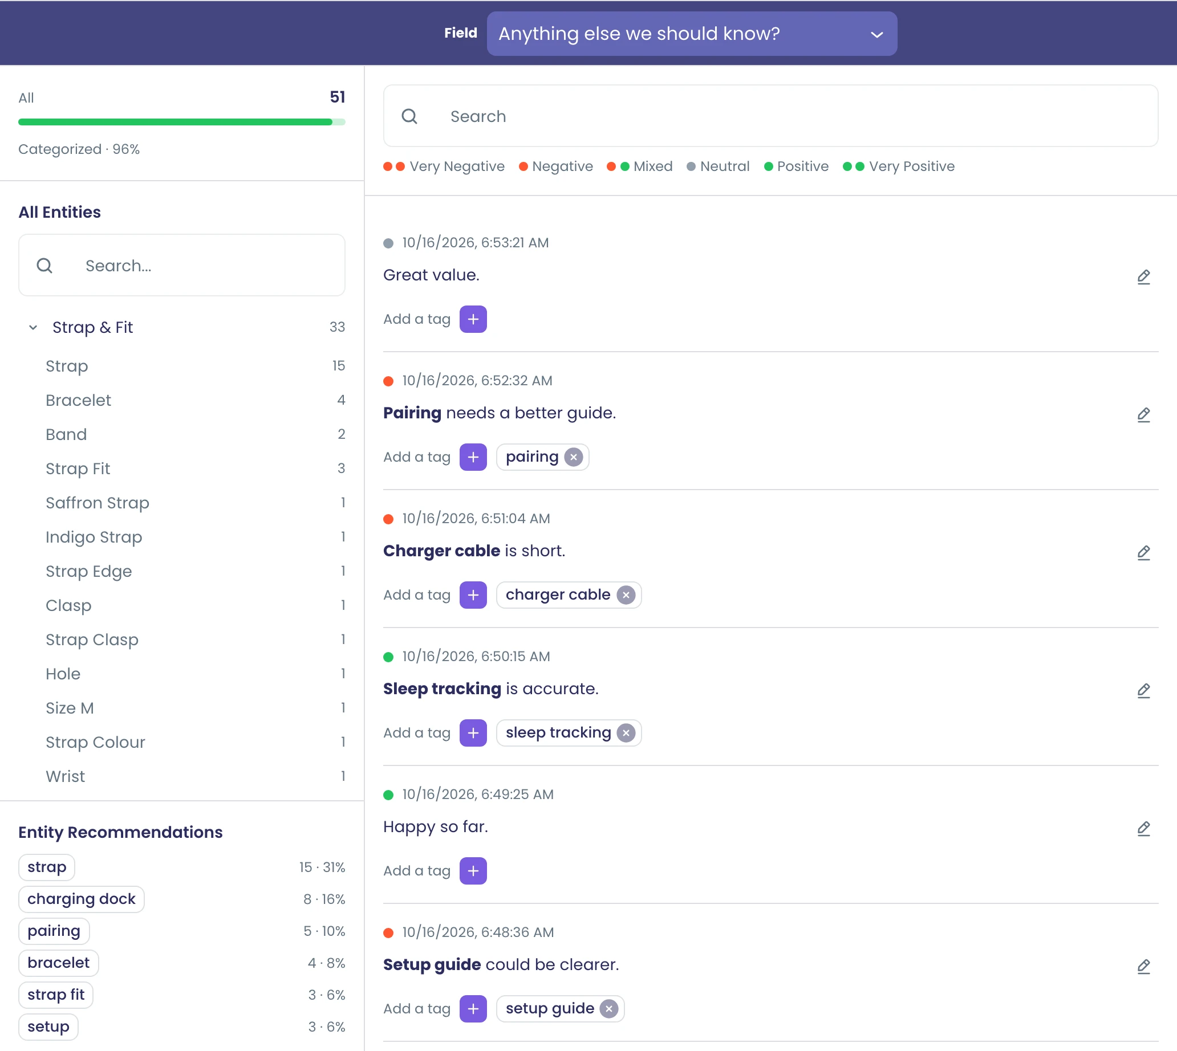Viewport: 1177px width, 1051px height.
Task: Filter by Neutral sentiment
Action: pos(718,166)
